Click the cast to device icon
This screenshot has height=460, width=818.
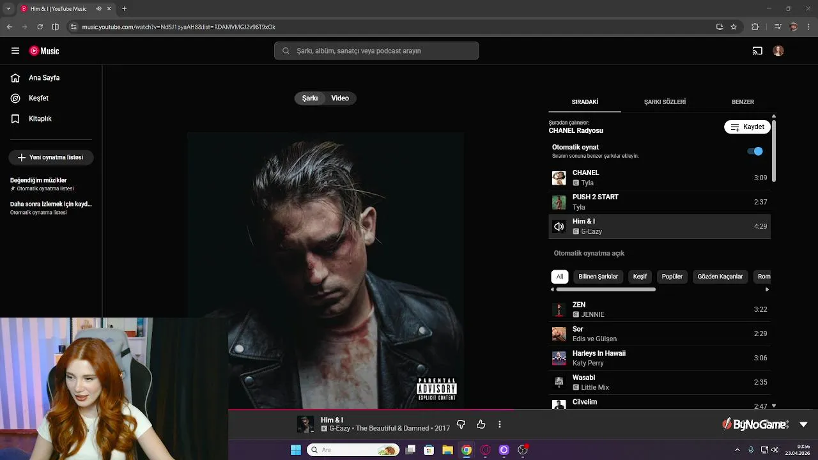757,51
